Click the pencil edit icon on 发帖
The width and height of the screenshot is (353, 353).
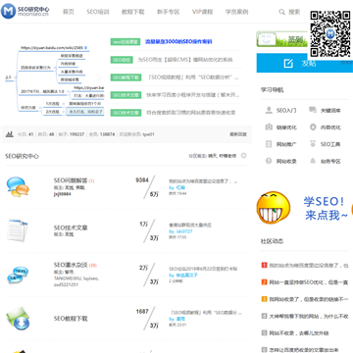click(x=288, y=63)
